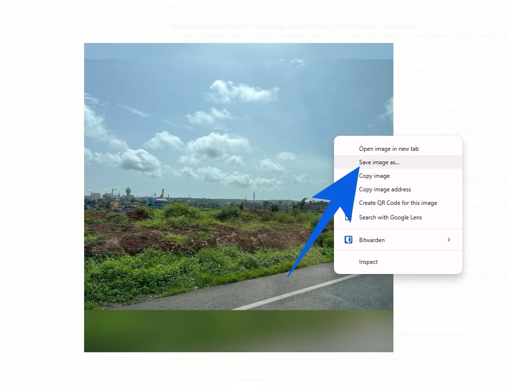The height and width of the screenshot is (388, 507).
Task: Select "Inspect" at menu bottom
Action: tap(368, 261)
